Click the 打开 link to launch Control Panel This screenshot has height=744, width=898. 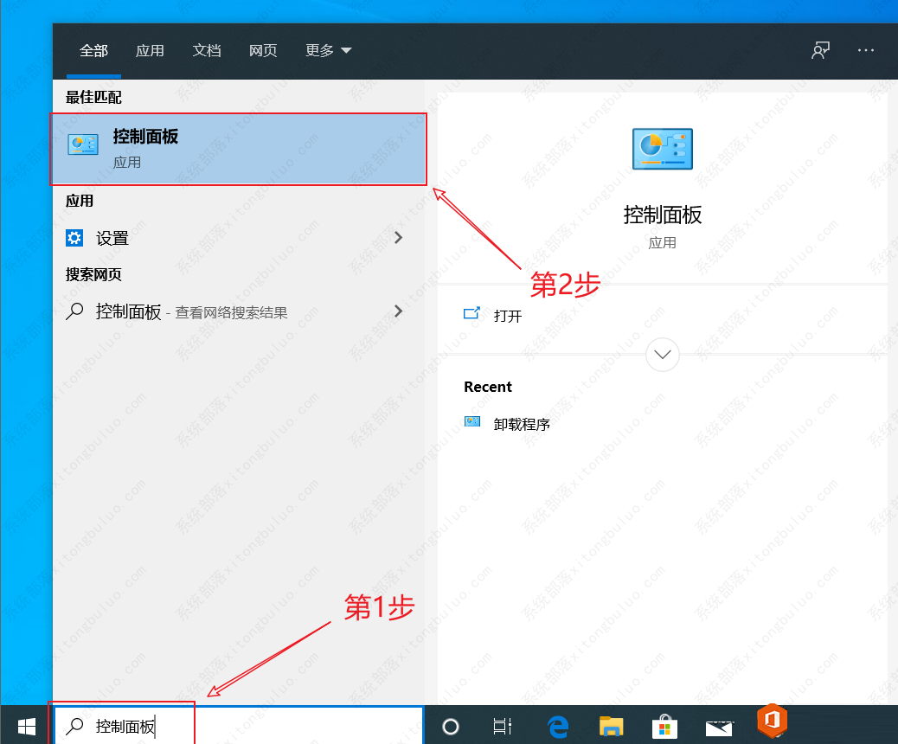[507, 316]
